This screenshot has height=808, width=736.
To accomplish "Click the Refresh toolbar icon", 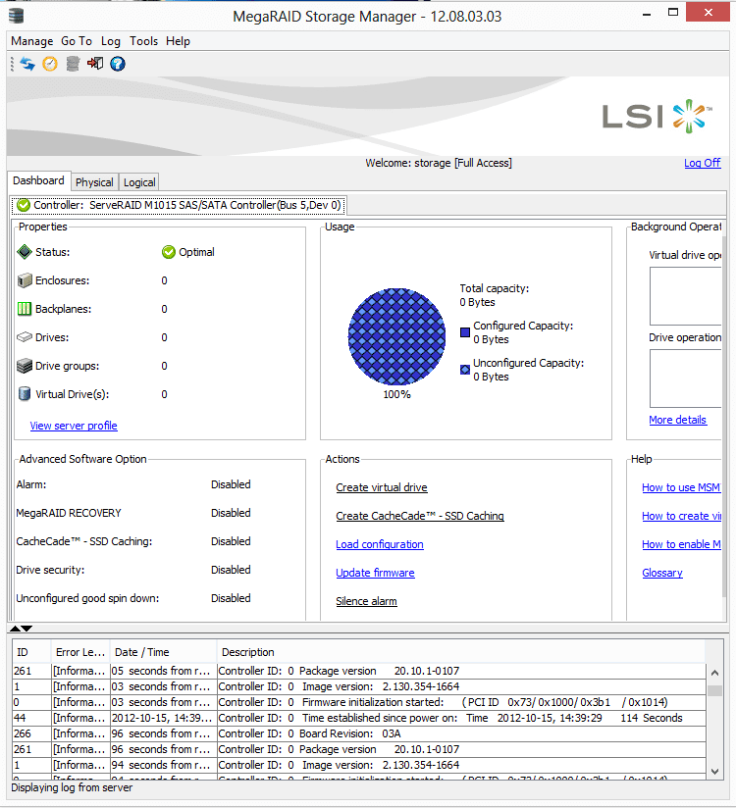I will tap(27, 64).
